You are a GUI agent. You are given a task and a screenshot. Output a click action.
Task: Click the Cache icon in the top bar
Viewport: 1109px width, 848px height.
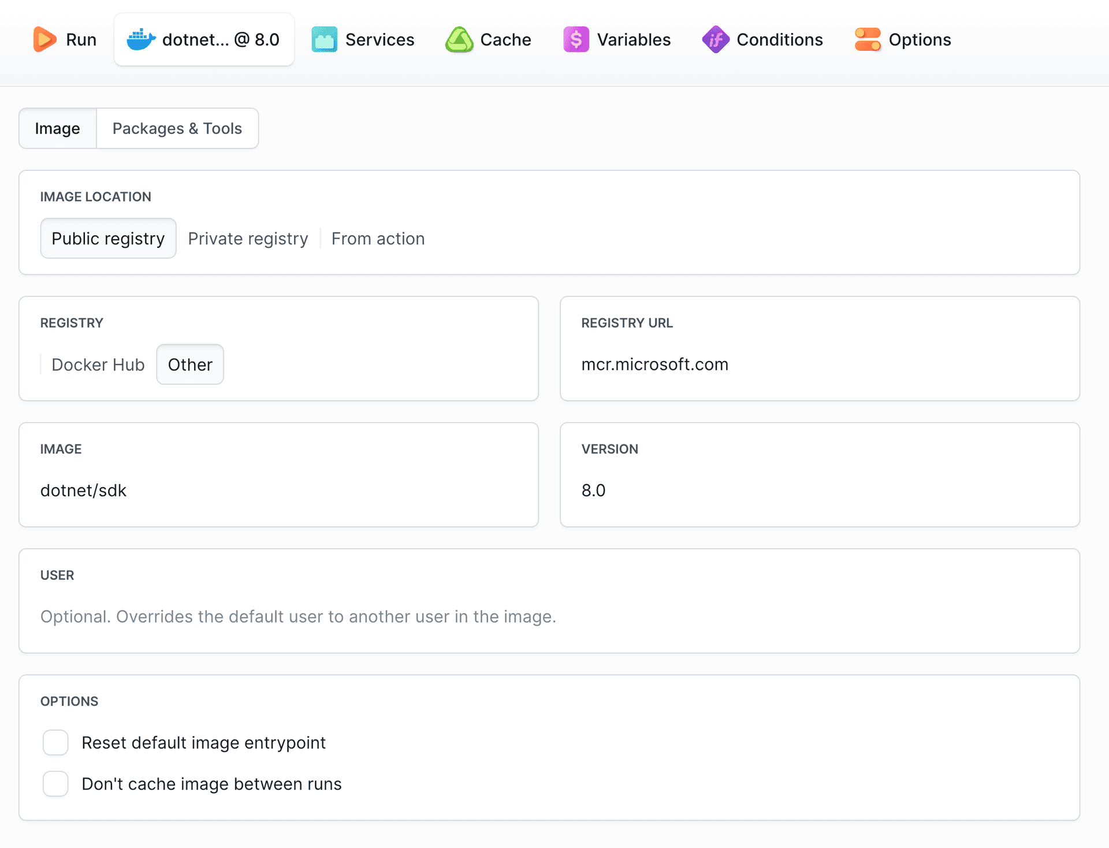(459, 39)
